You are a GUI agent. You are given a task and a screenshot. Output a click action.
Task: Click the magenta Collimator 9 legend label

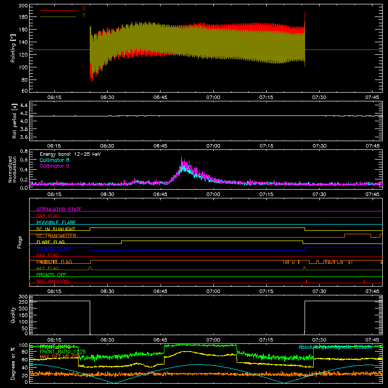pos(54,166)
